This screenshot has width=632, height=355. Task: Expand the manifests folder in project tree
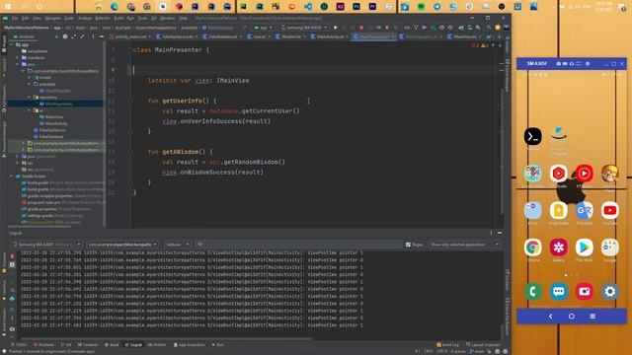[x=18, y=57]
